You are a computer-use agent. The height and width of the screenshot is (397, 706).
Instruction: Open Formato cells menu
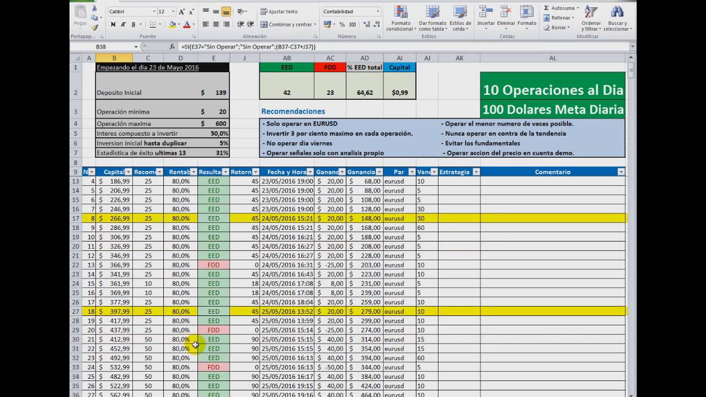point(527,17)
